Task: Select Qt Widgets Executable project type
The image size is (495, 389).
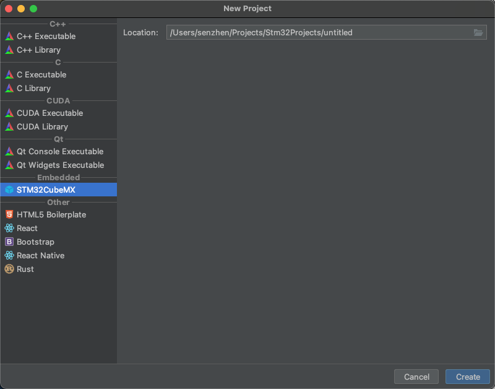Action: pyautogui.click(x=60, y=165)
